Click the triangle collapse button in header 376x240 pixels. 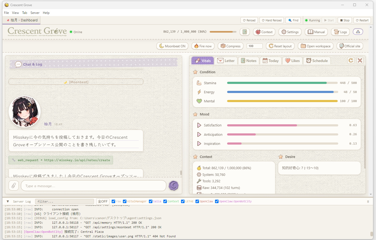coord(358,32)
